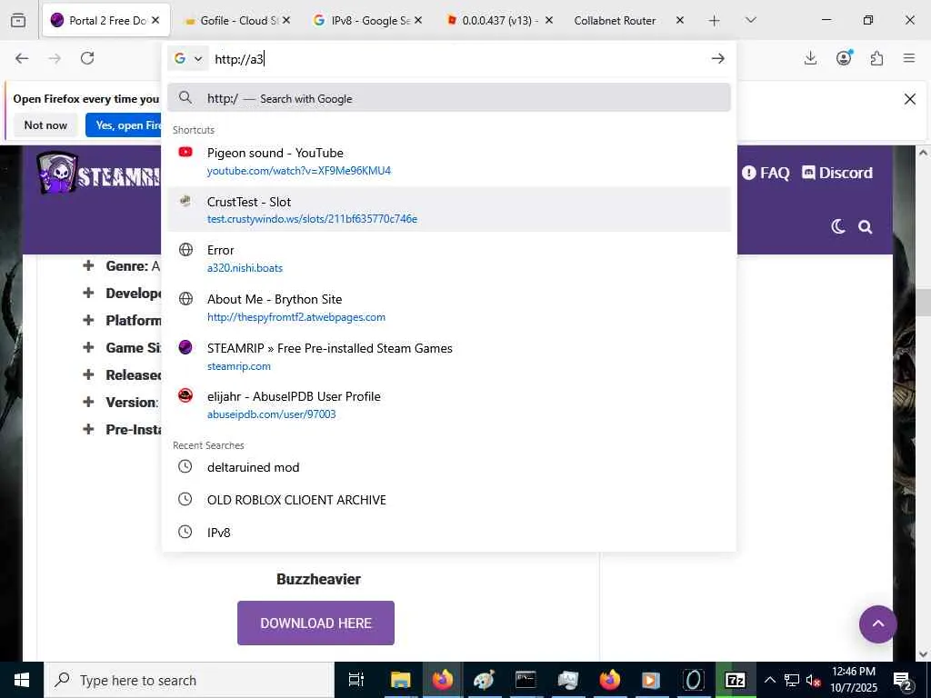Open a new tab
Image resolution: width=931 pixels, height=698 pixels.
click(715, 21)
